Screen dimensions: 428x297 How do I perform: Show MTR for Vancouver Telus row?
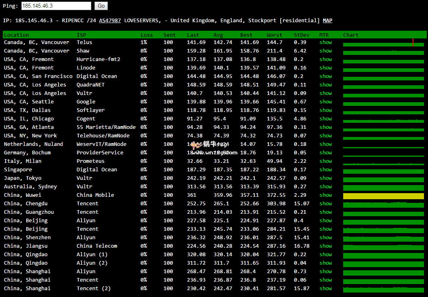click(x=325, y=42)
